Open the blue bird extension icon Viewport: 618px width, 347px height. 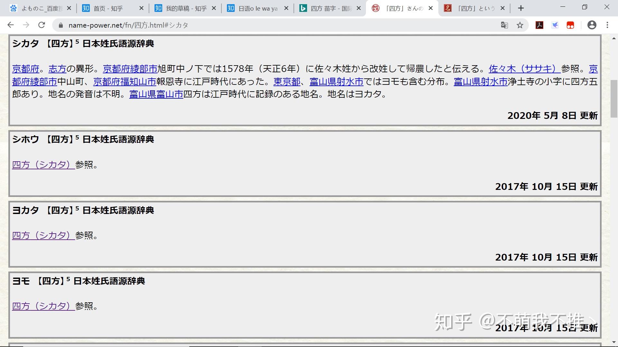555,25
